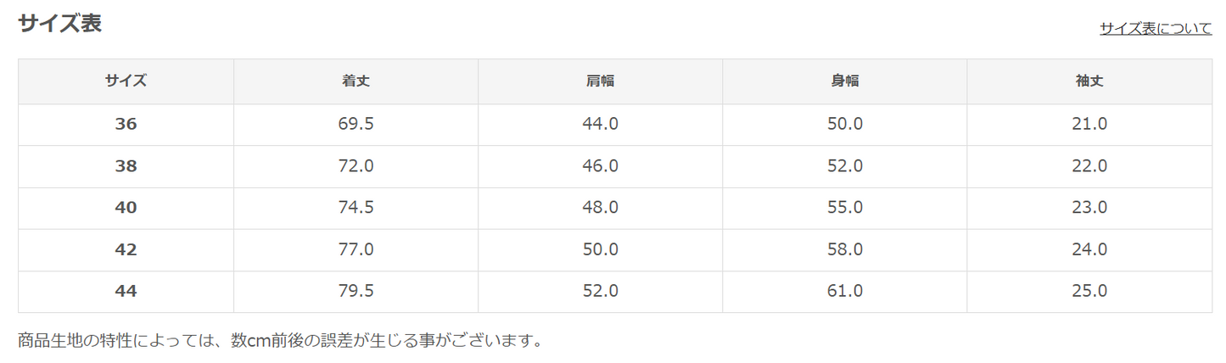Select the size 42 row label
This screenshot has height=363, width=1226.
(x=126, y=250)
